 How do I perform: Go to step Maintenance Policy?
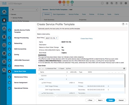pyautogui.click(x=21, y=77)
